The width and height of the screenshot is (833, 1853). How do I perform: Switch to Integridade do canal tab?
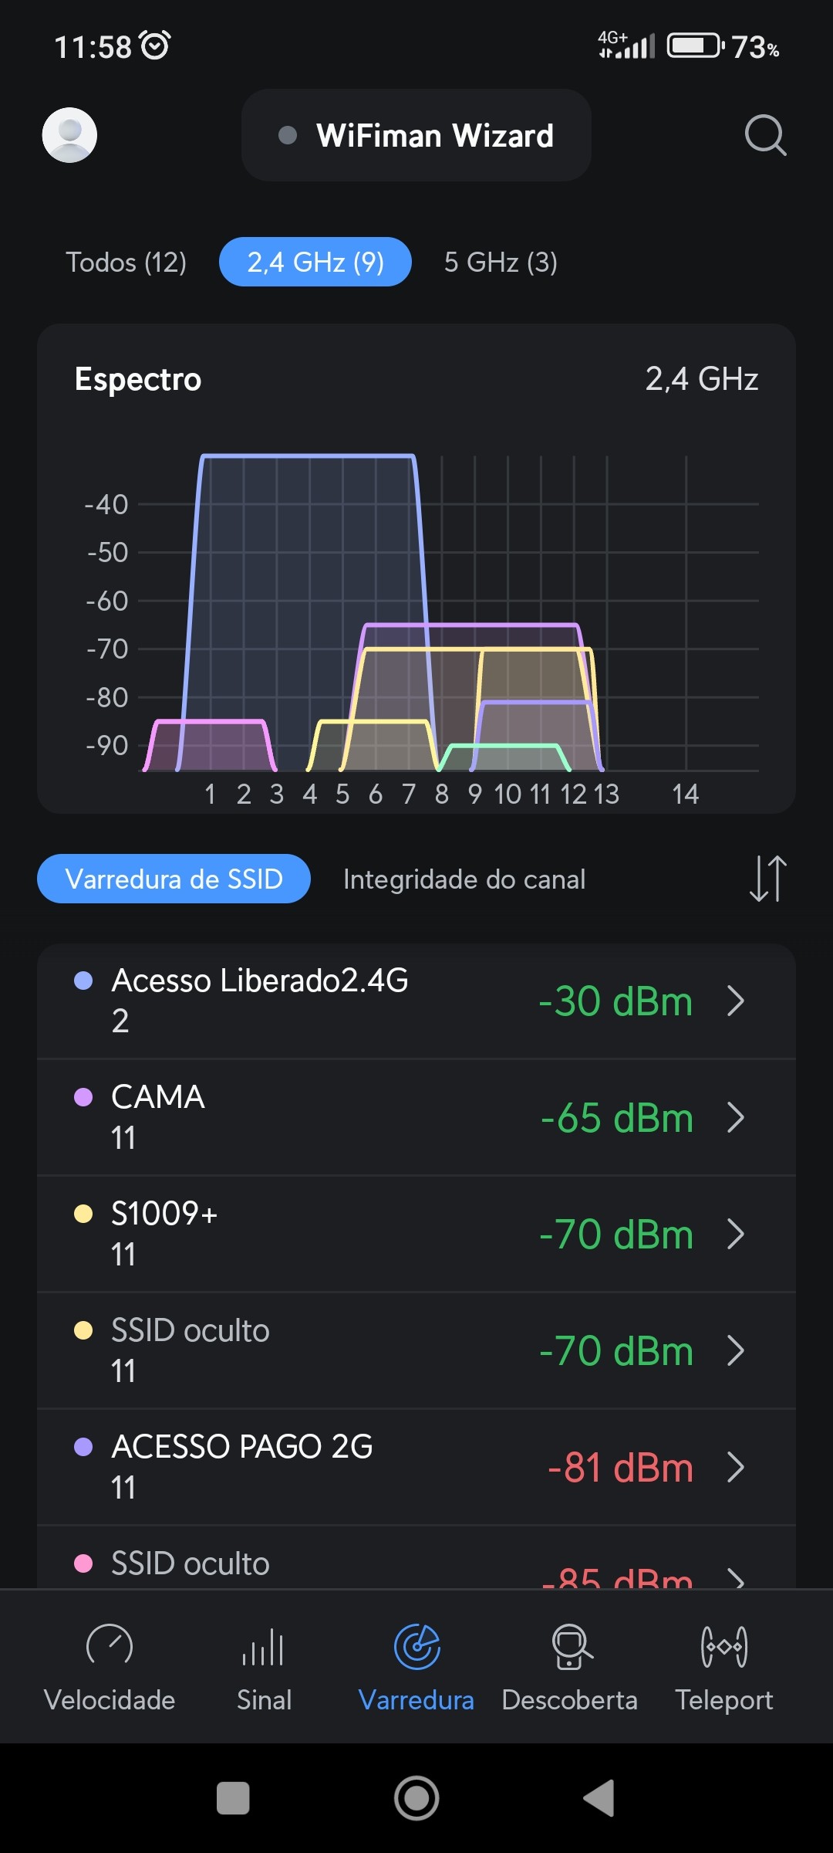[464, 879]
